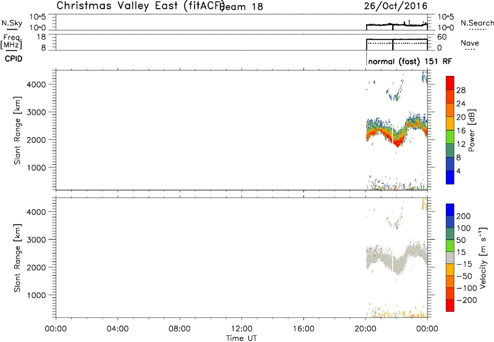Click the '4000' tick of power panel
Viewport: 494px width, 342px height.
pyautogui.click(x=36, y=85)
